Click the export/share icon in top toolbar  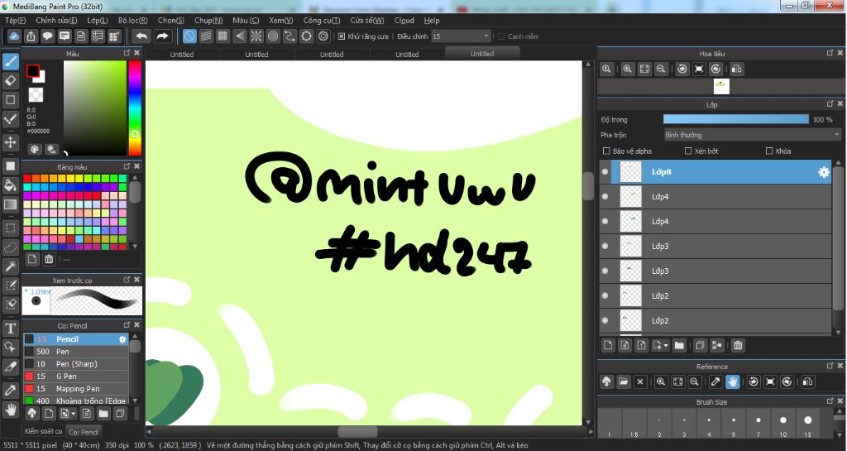click(x=31, y=36)
